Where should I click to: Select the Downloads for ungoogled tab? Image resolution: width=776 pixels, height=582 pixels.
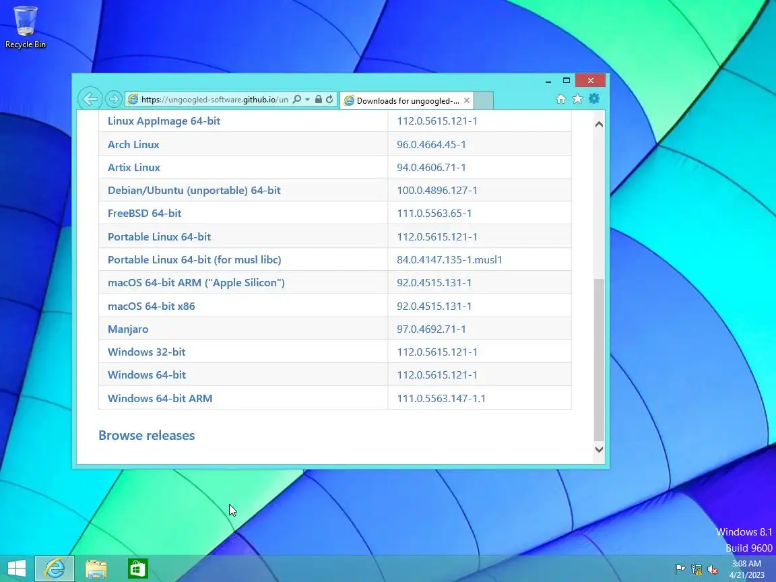[x=407, y=100]
